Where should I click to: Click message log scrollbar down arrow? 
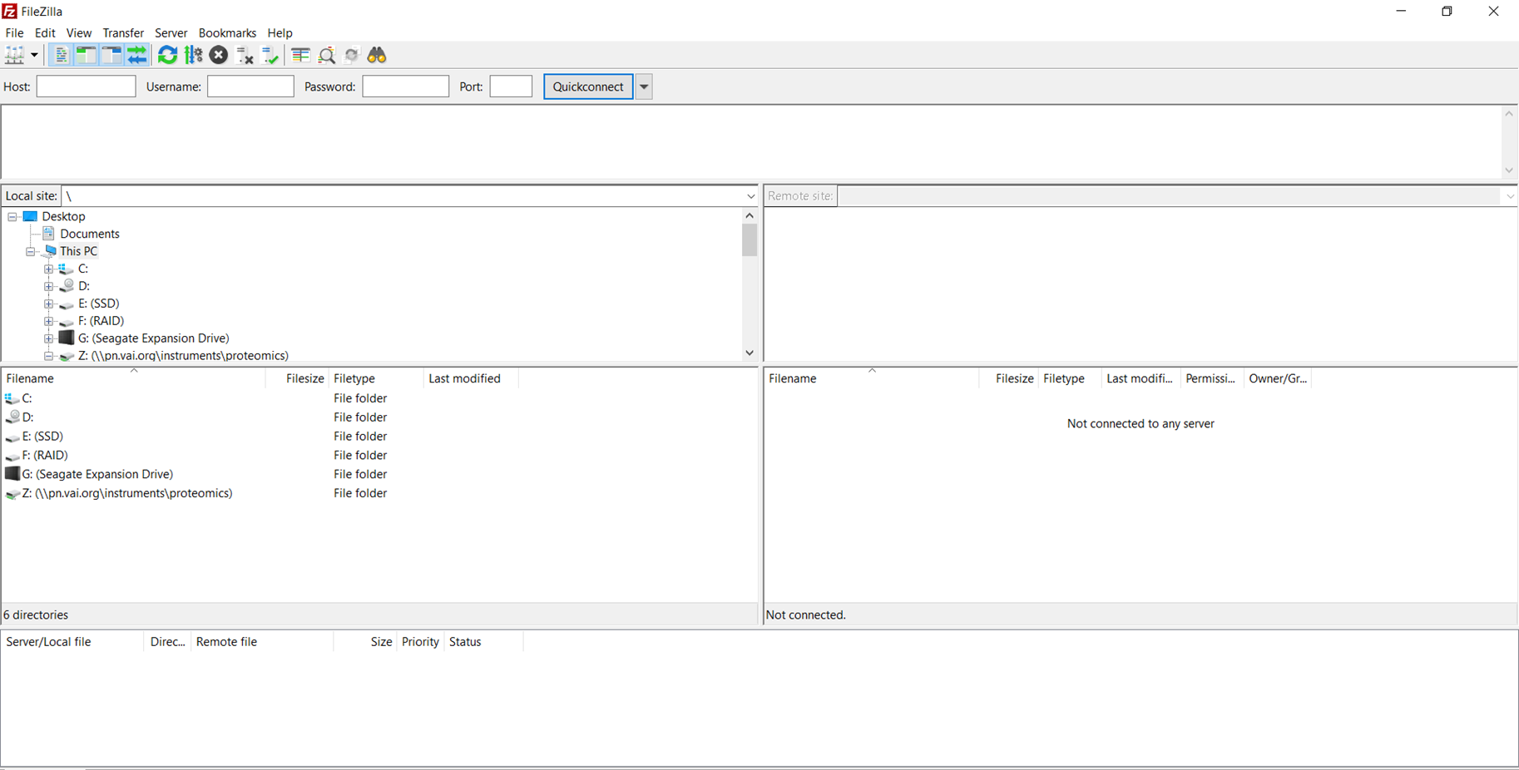(1509, 170)
